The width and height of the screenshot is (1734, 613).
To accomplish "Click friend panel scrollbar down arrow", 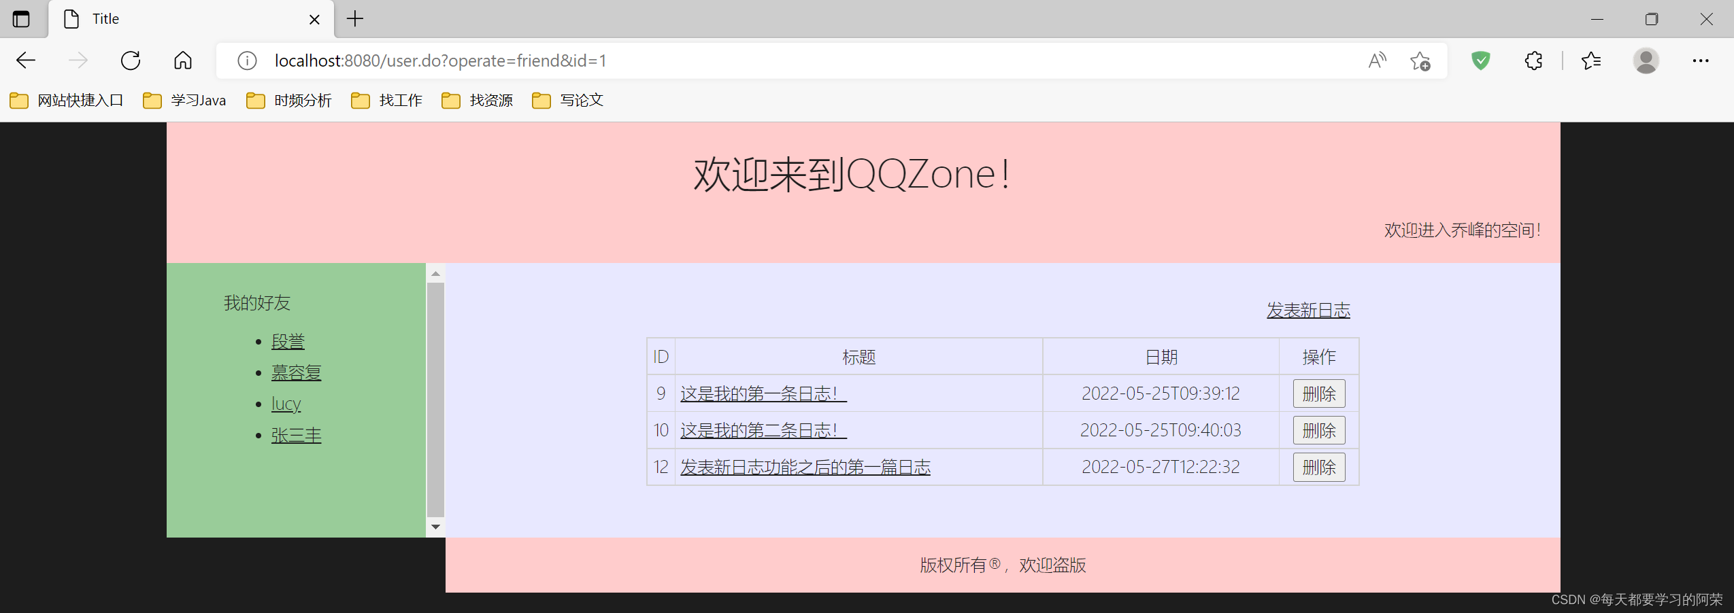I will point(435,527).
